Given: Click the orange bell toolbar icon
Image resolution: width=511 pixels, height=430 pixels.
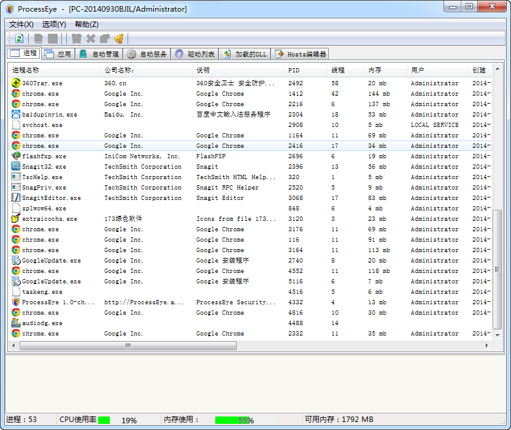Looking at the screenshot, I should 118,39.
